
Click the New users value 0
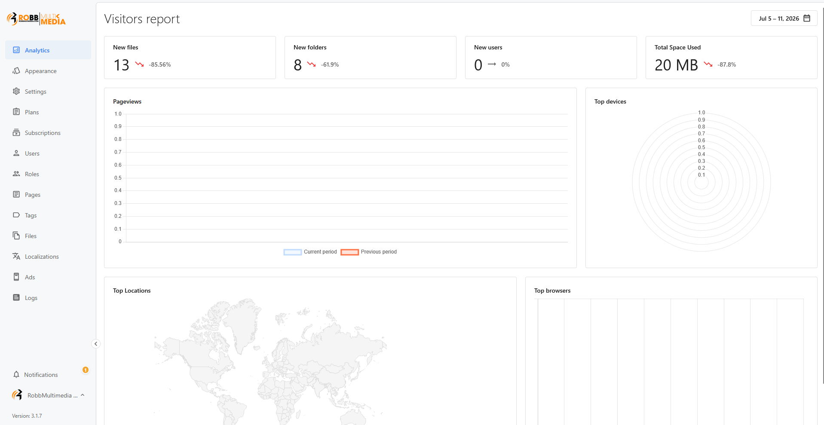[478, 65]
